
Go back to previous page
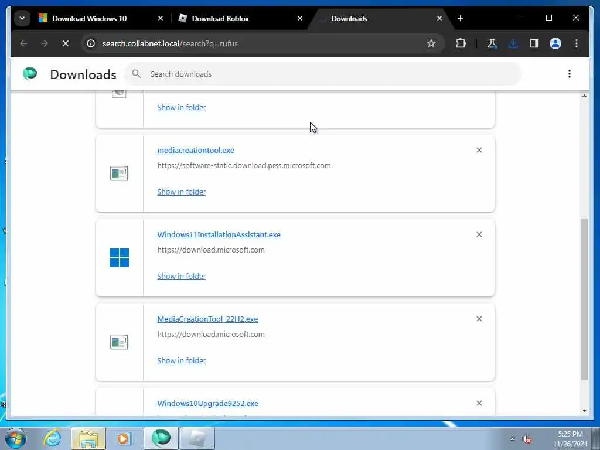click(x=23, y=43)
